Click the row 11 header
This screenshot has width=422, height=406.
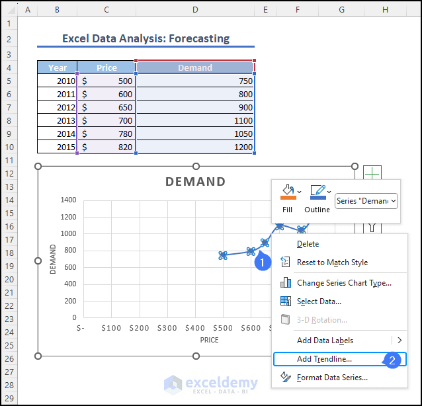point(9,161)
